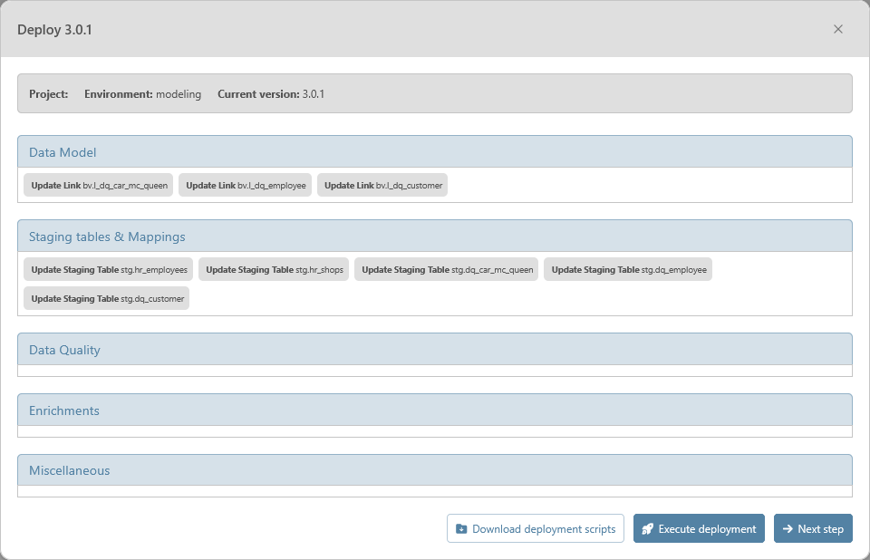Viewport: 870px width, 560px height.
Task: Select Update Link bv.l_dq_employee tag
Action: 246,186
